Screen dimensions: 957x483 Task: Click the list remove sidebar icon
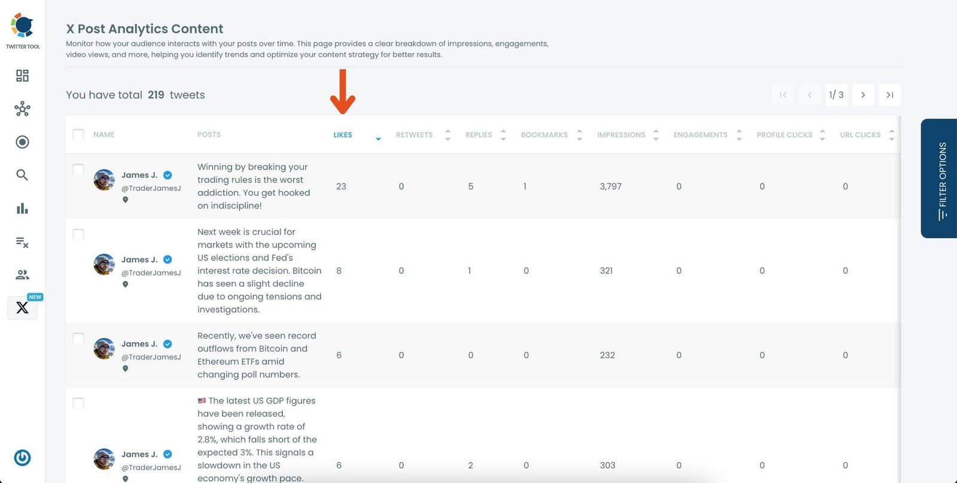pos(22,242)
